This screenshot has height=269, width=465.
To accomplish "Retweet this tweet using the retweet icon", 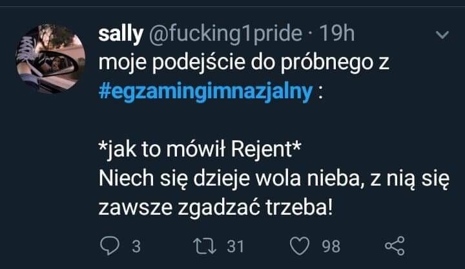I will click(201, 246).
